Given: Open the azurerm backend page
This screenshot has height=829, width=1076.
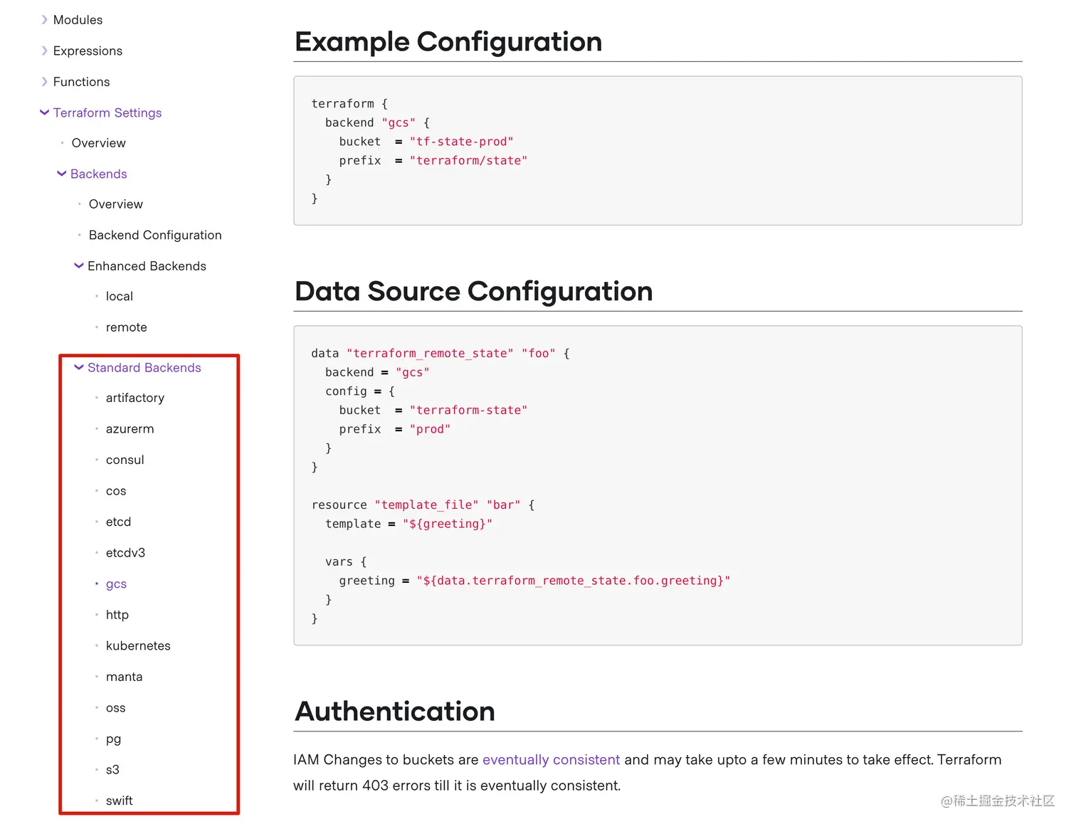Looking at the screenshot, I should pyautogui.click(x=130, y=429).
